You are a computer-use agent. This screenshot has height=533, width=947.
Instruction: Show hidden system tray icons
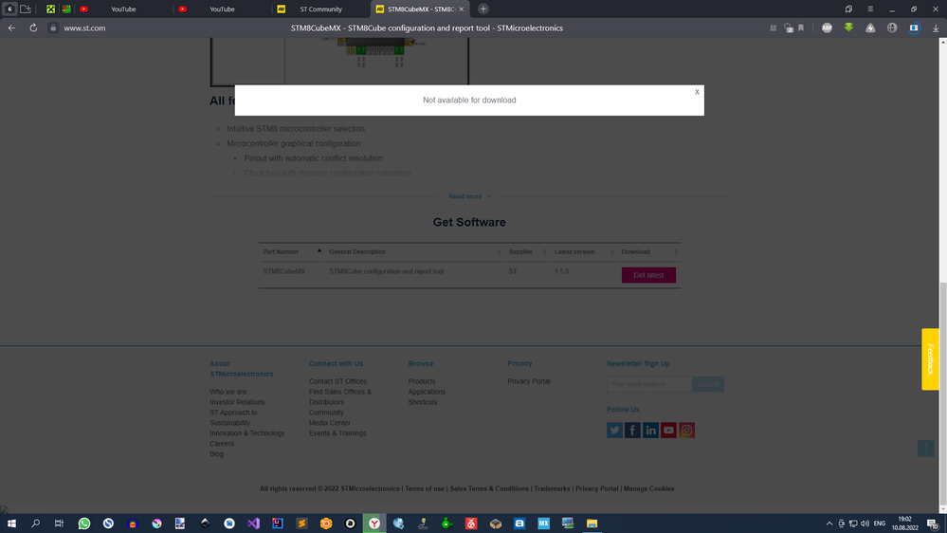click(x=829, y=524)
